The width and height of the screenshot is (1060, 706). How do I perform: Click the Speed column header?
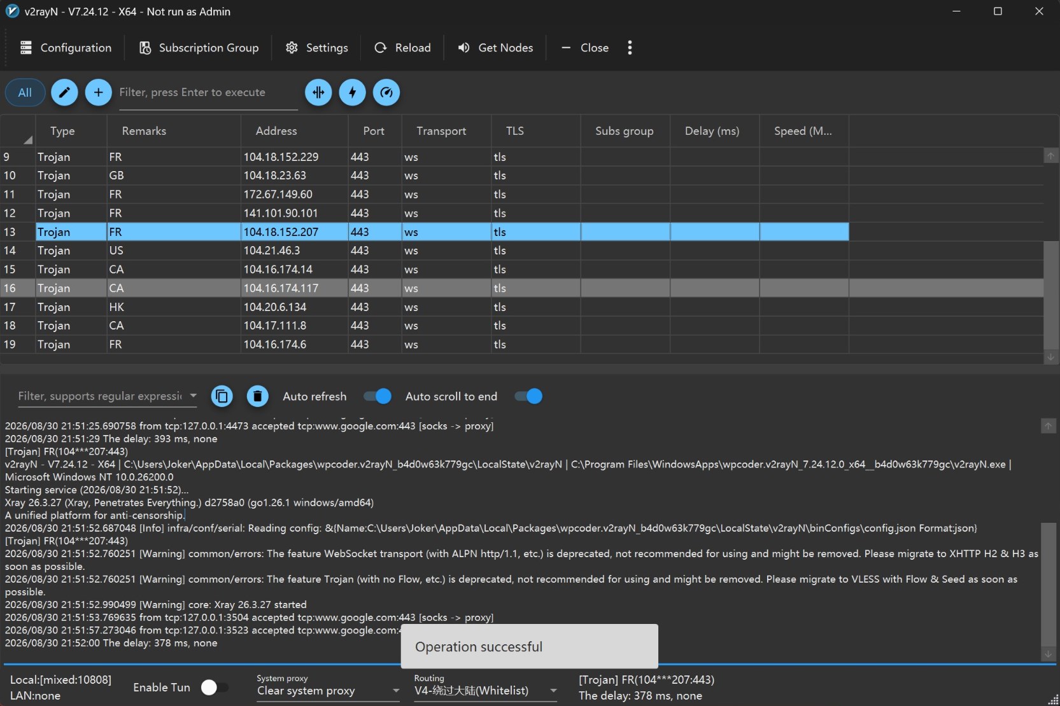pos(804,131)
